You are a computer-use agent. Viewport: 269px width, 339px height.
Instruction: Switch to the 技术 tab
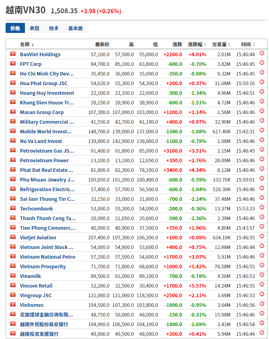pos(53,28)
